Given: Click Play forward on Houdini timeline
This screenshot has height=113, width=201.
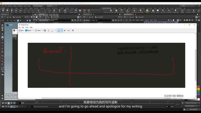Looking at the screenshot, I should tap(11, 103).
